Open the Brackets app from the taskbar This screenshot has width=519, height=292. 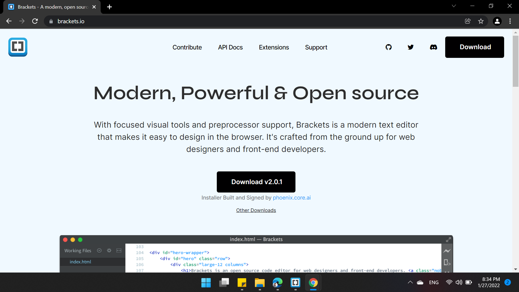[x=295, y=283]
